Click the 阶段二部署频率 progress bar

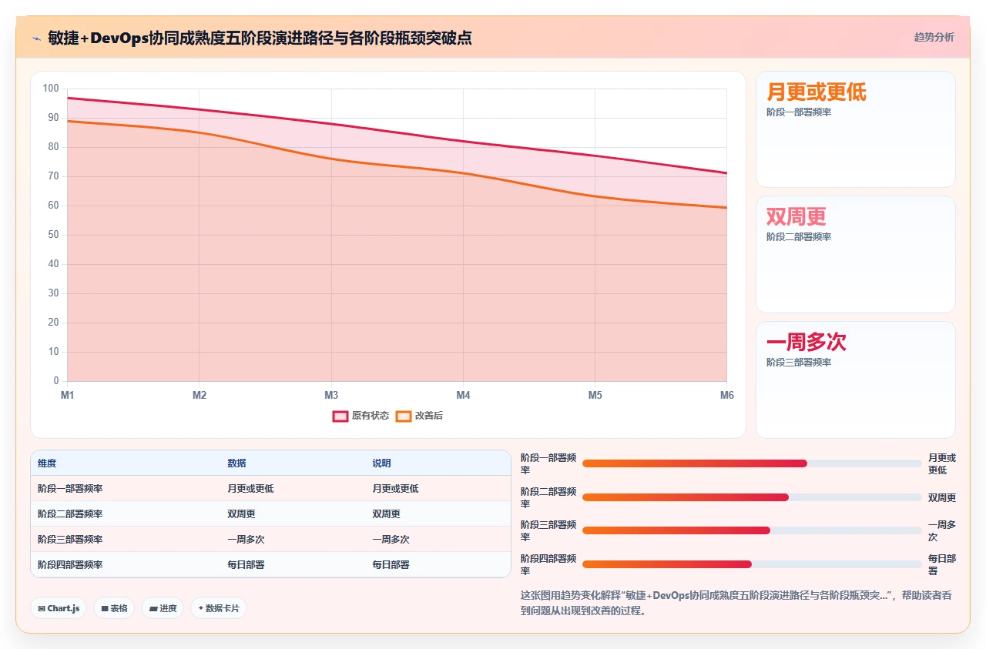pos(752,497)
